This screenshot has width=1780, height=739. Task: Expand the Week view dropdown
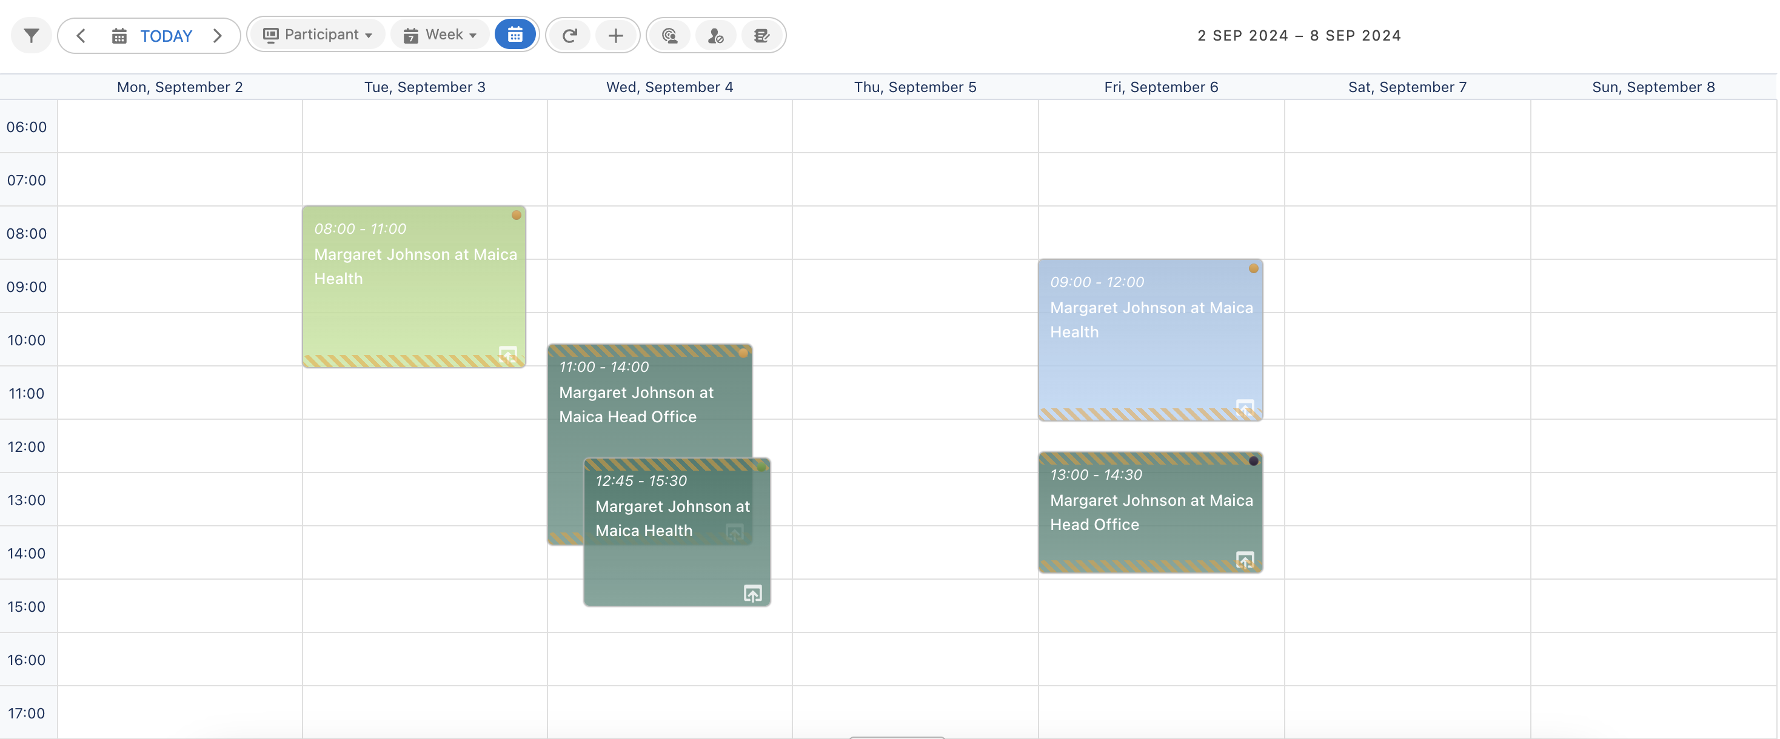click(x=440, y=35)
